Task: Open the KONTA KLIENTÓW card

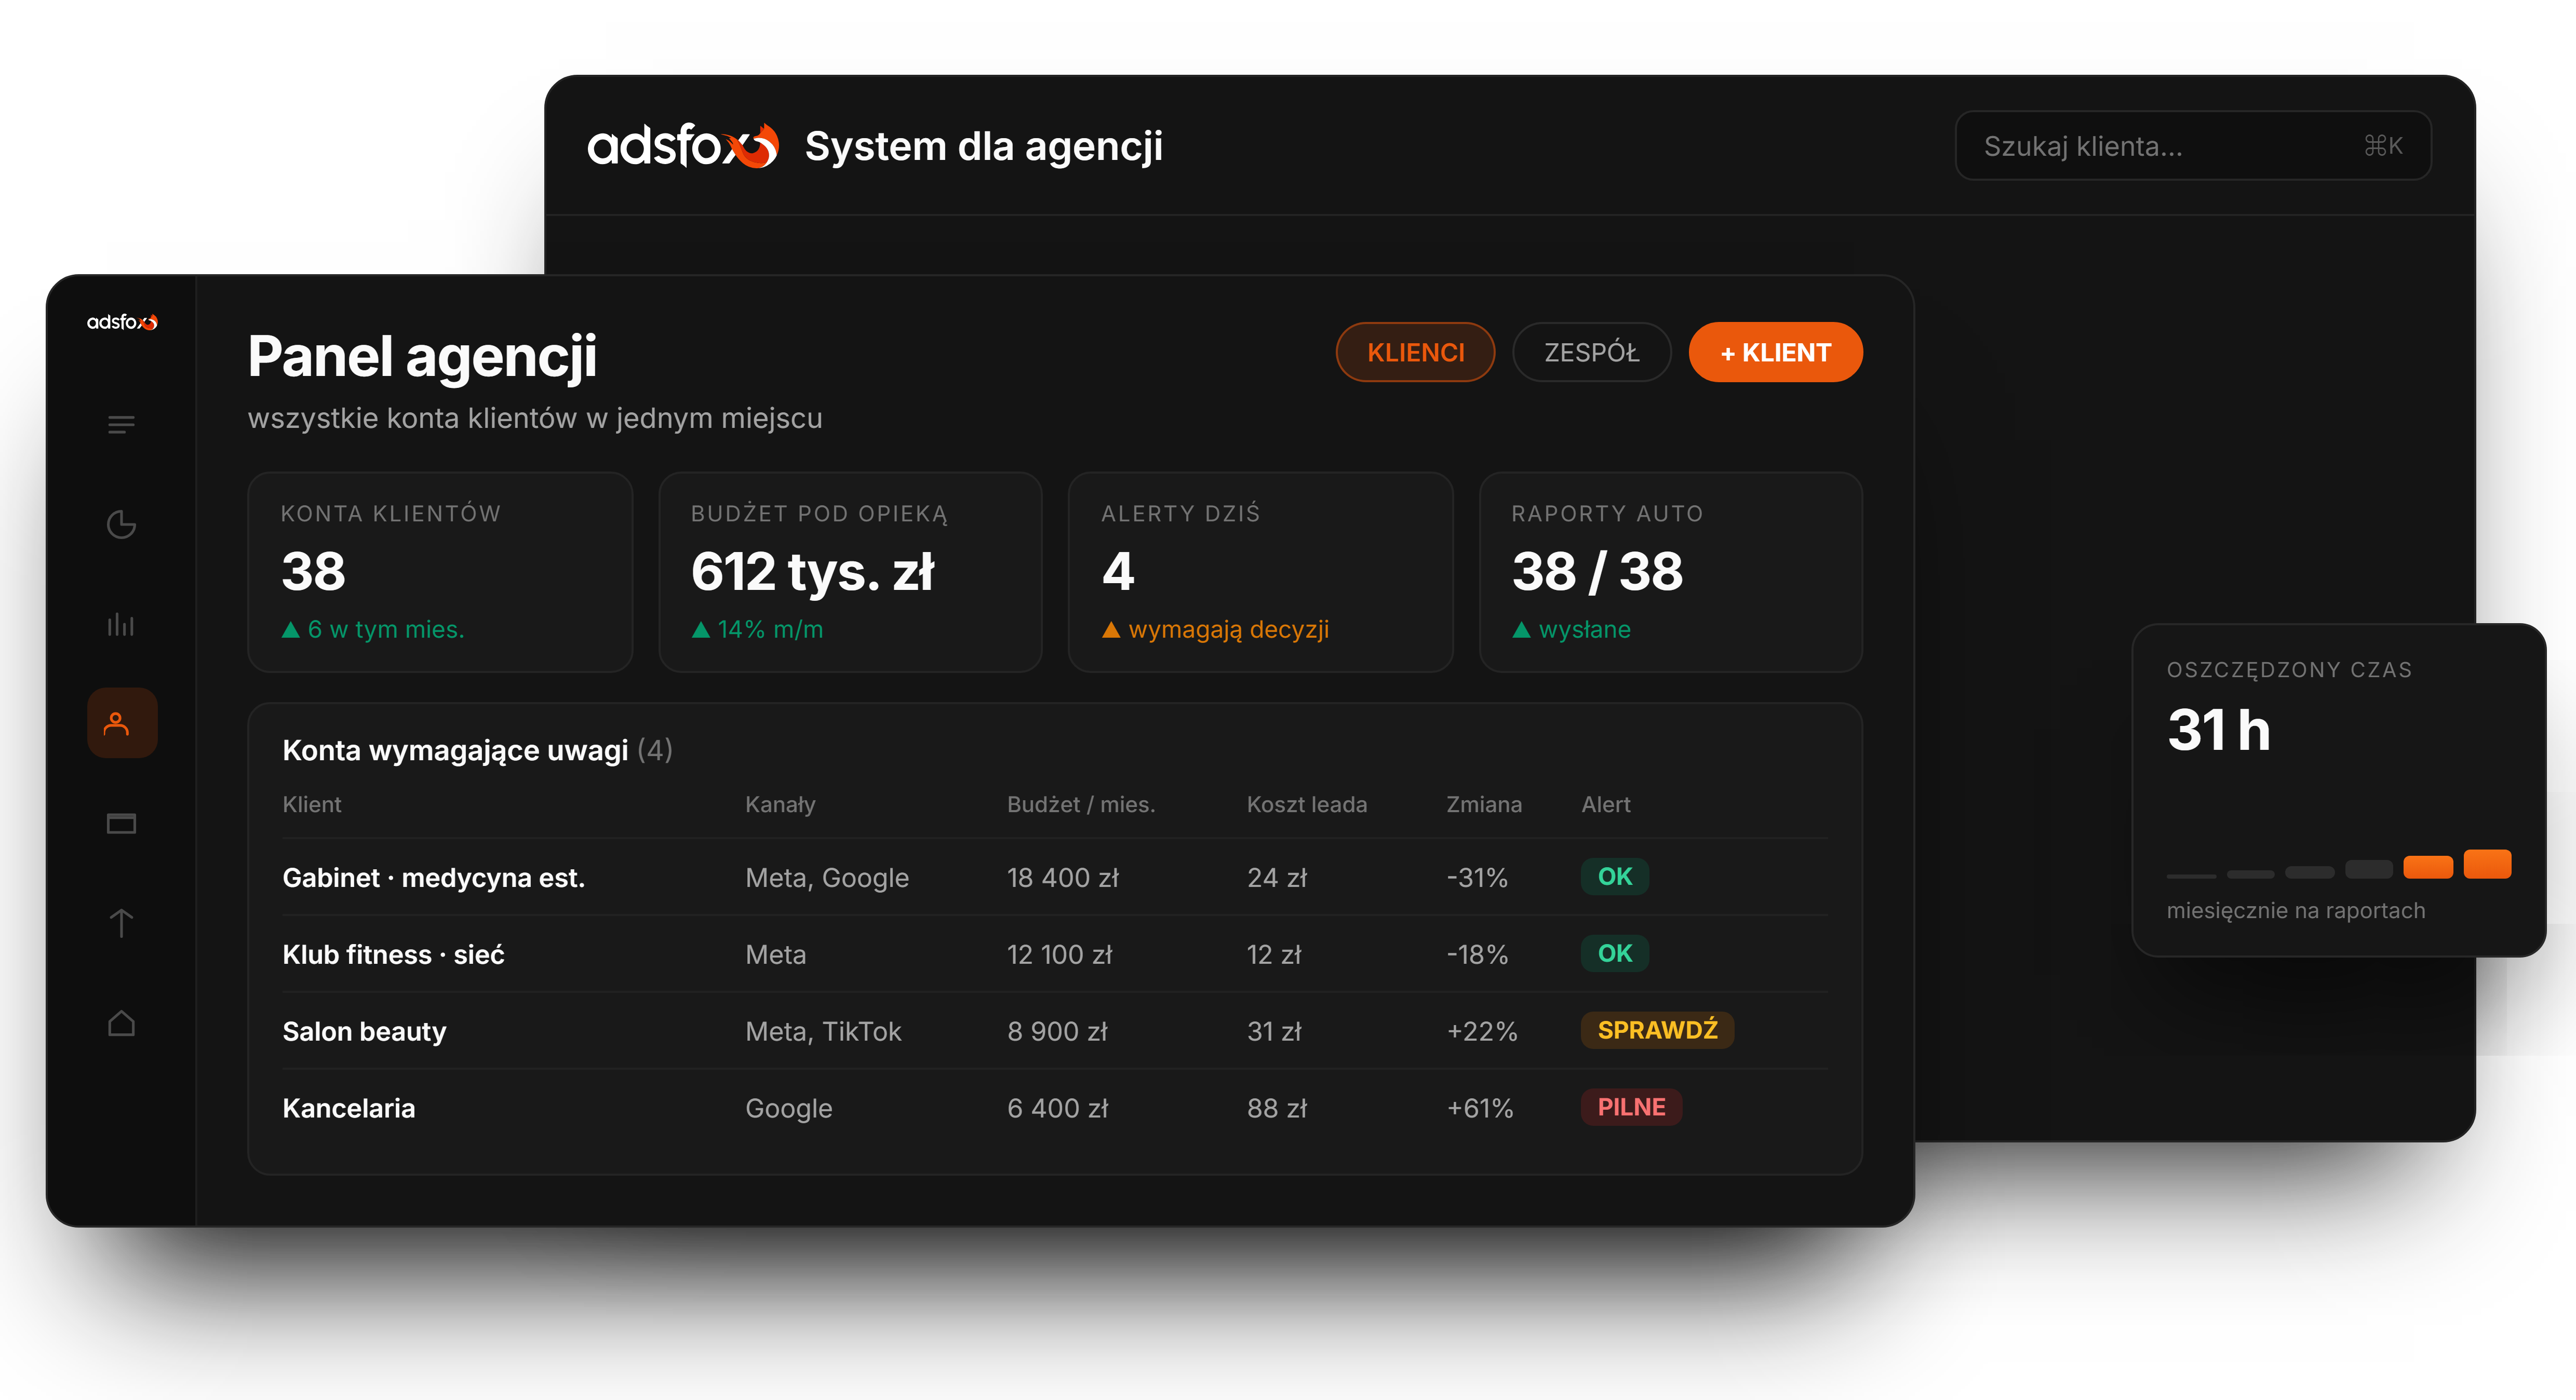Action: (x=440, y=572)
